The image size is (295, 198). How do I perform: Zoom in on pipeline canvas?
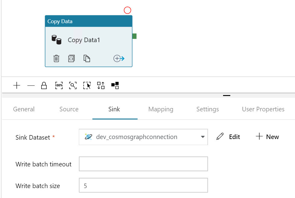coord(17,85)
